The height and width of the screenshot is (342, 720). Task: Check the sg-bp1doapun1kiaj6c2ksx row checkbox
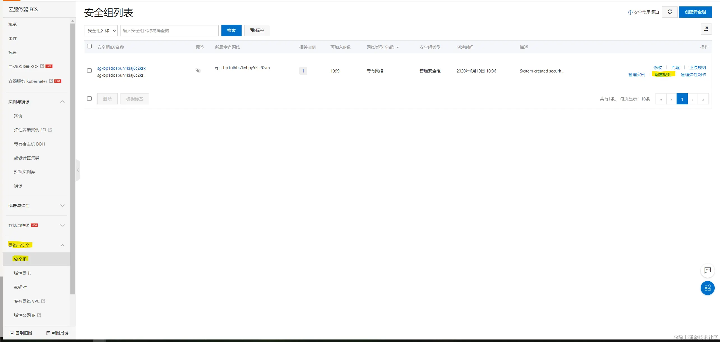pyautogui.click(x=89, y=71)
